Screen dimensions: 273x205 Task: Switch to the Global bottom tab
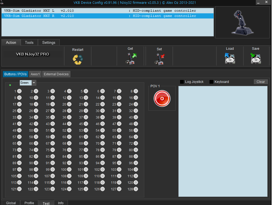[x=11, y=203]
